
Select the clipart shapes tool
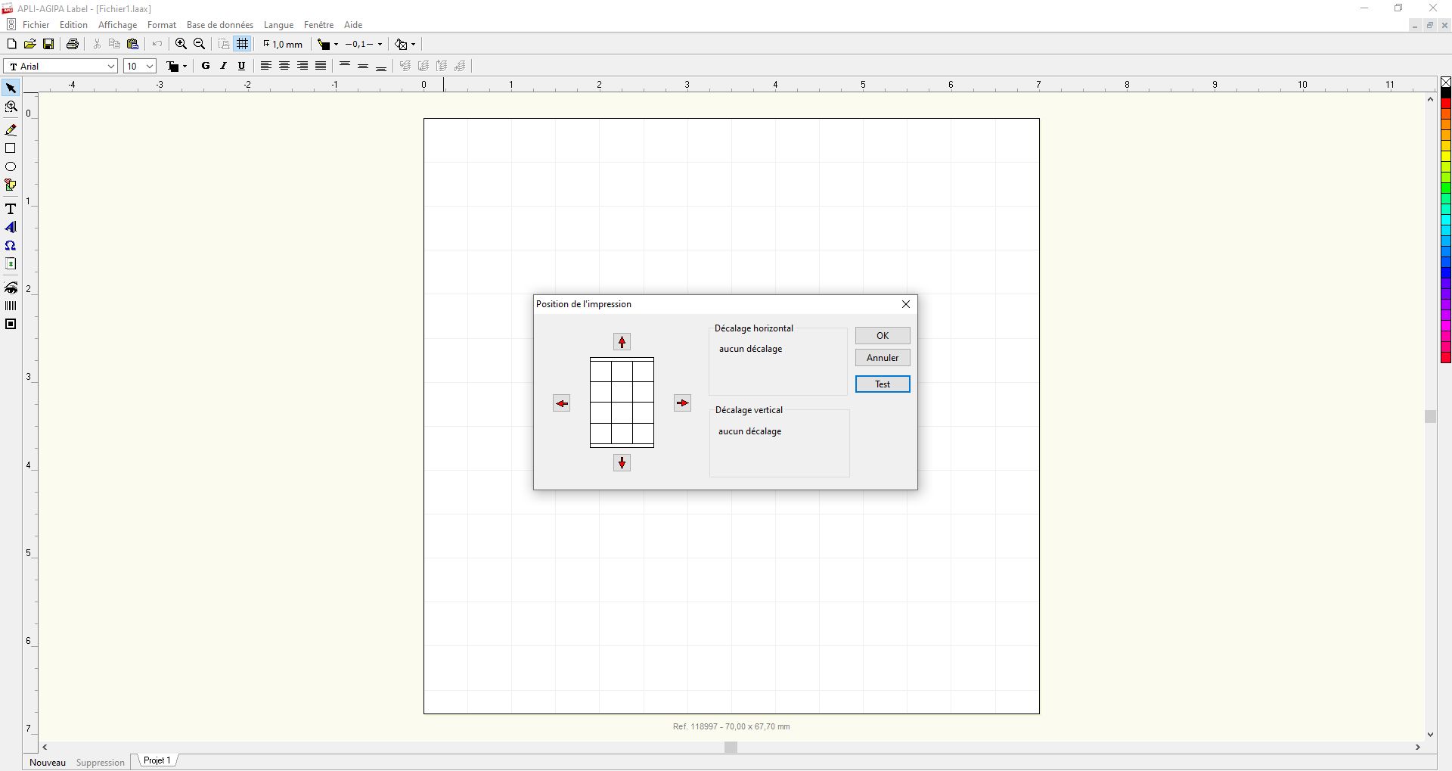[11, 185]
